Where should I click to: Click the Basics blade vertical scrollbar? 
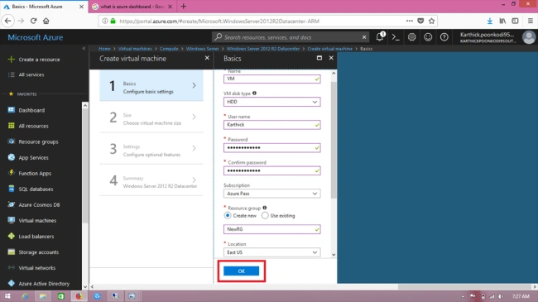pos(334,139)
